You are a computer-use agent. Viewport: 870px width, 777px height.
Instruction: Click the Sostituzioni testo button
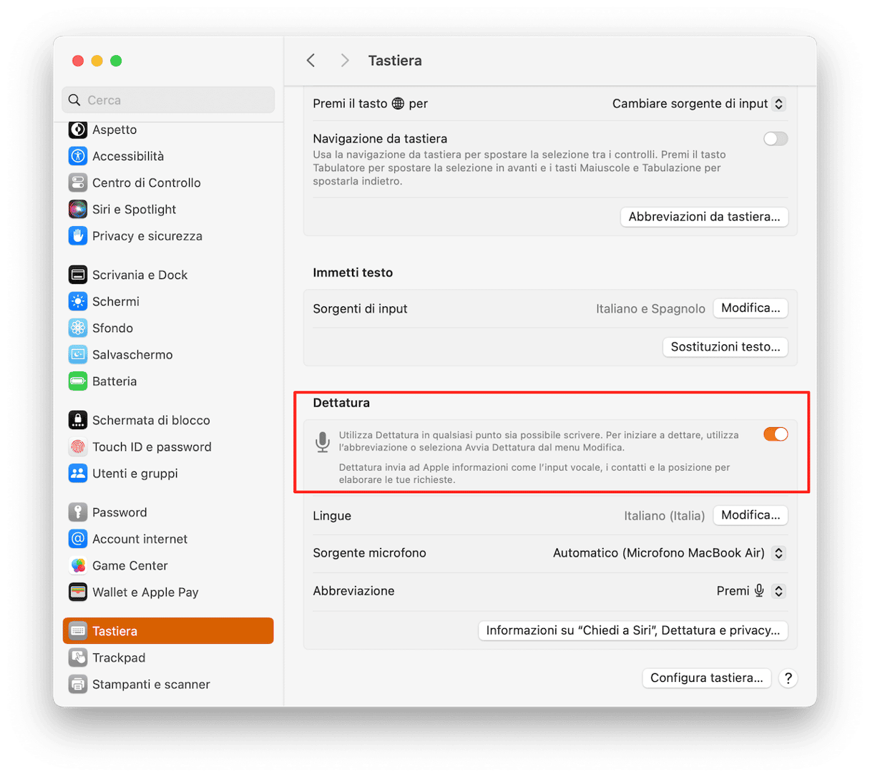click(725, 346)
